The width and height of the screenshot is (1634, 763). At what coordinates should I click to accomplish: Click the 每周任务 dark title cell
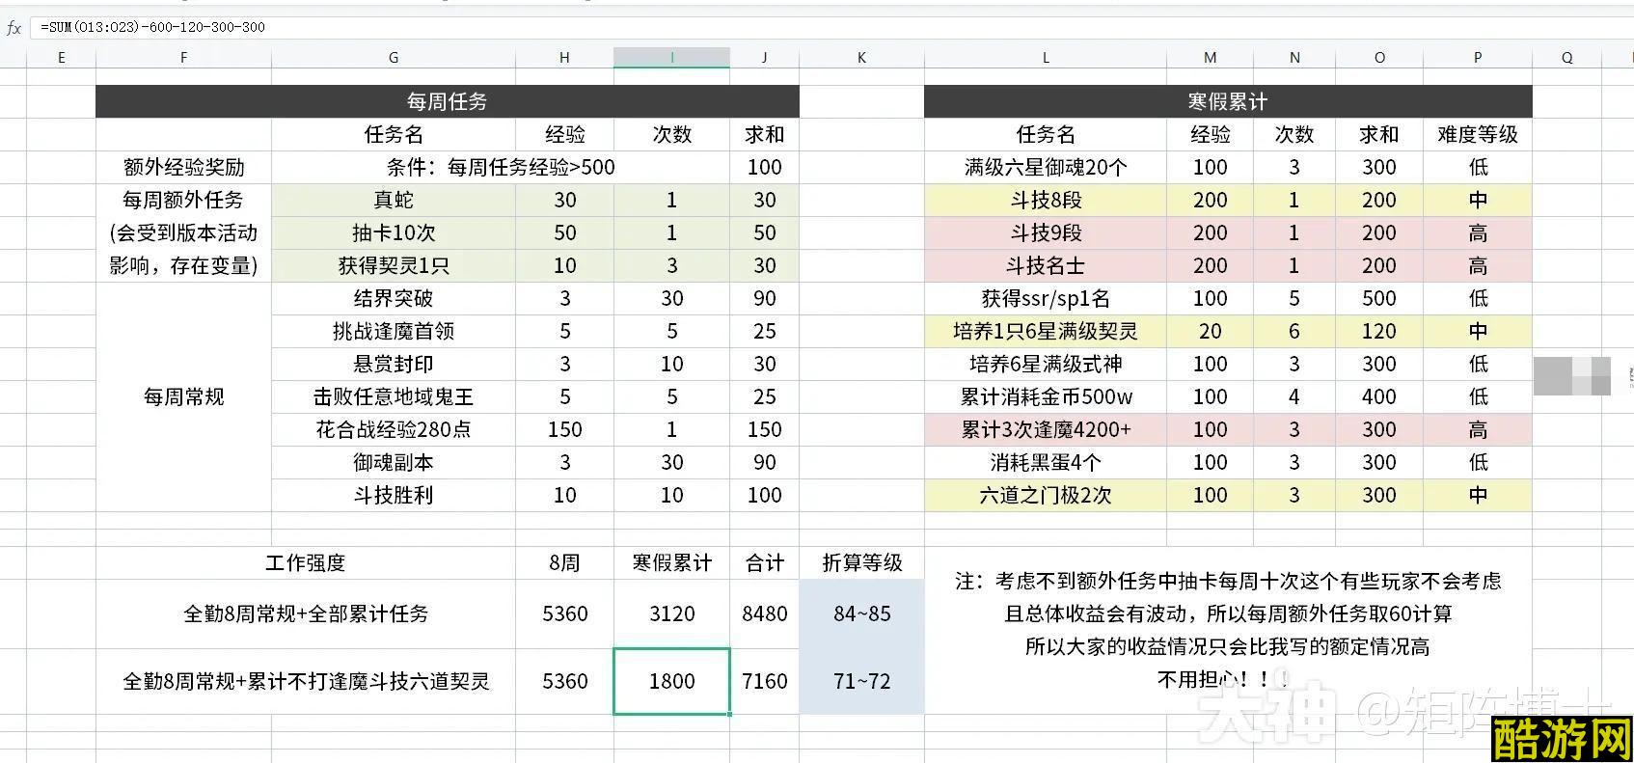click(x=448, y=101)
